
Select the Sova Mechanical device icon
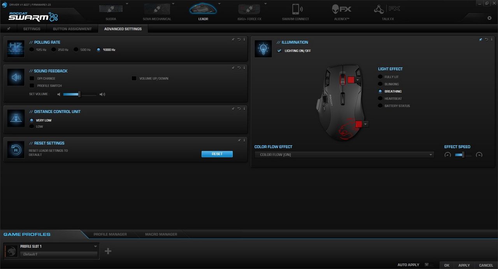(157, 9)
